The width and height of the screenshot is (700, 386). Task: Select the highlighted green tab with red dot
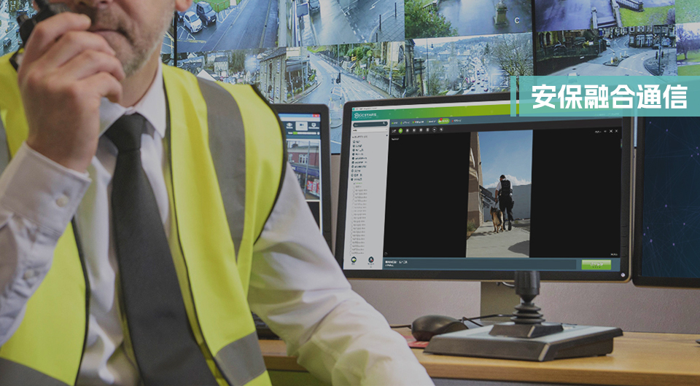pos(443,121)
